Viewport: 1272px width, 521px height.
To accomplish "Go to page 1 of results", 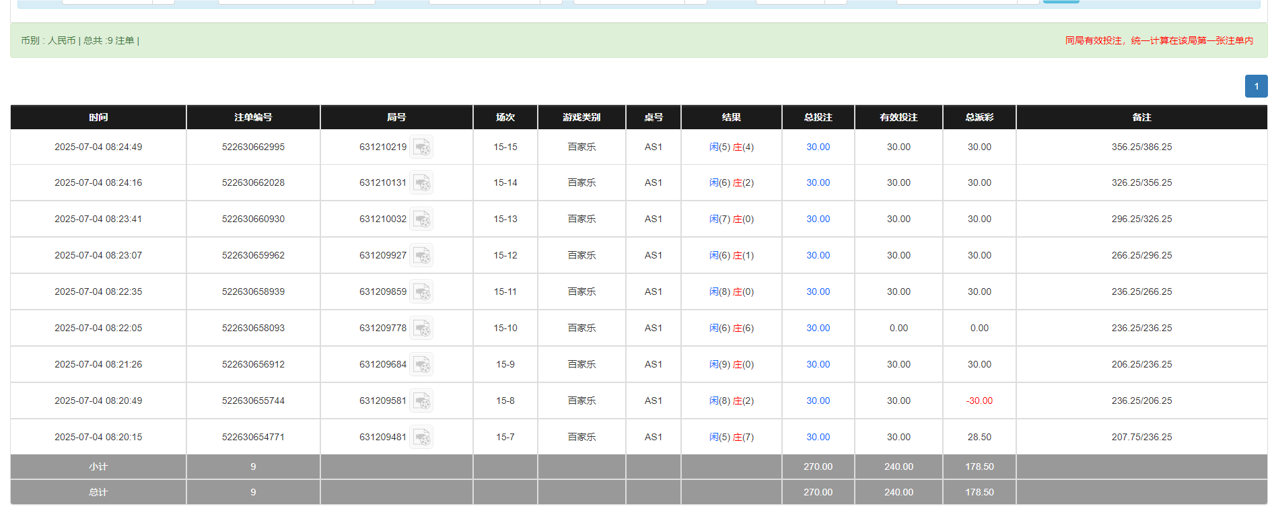I will (1256, 86).
